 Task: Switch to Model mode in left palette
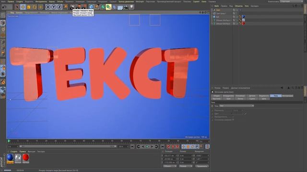click(x=3, y=23)
